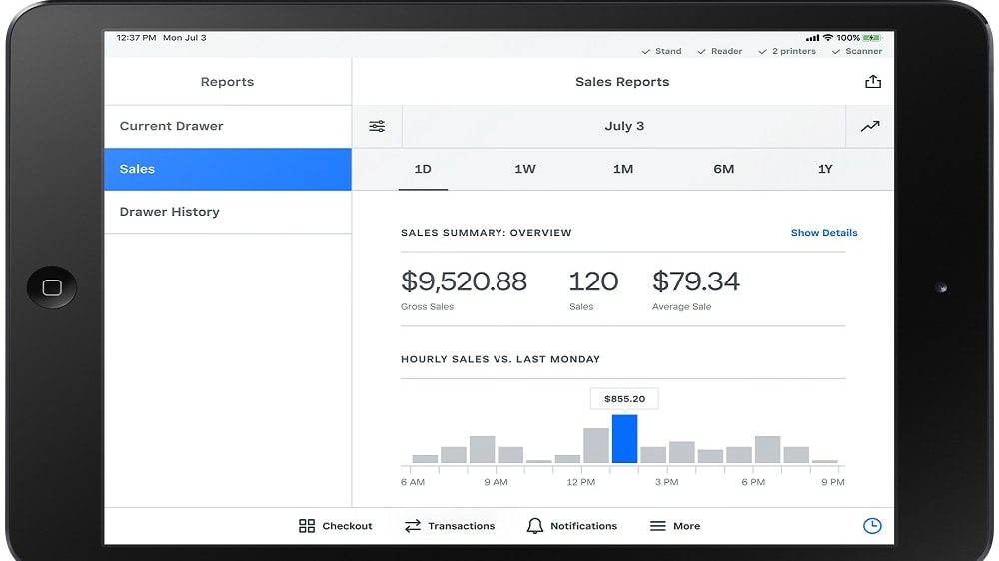999x561 pixels.
Task: Click the Reports sidebar title
Action: tap(227, 82)
